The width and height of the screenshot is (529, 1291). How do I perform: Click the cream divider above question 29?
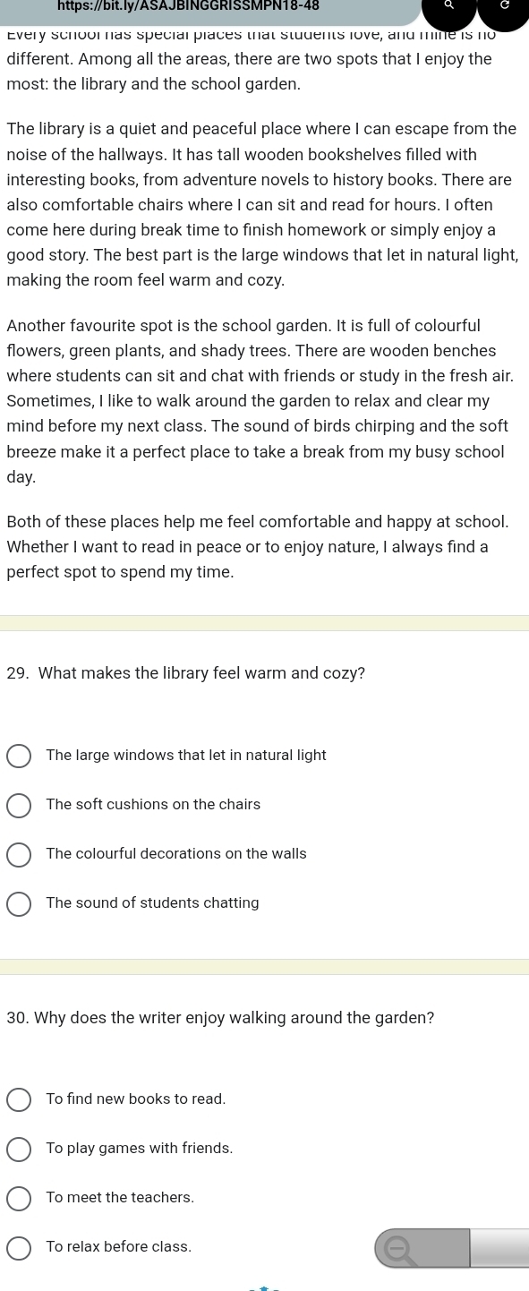(x=264, y=623)
